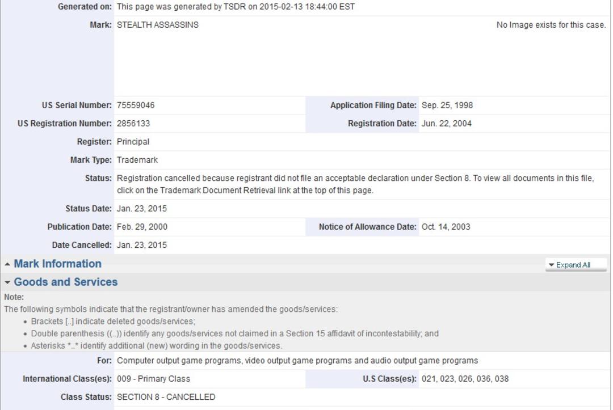The width and height of the screenshot is (613, 410).
Task: Expand the Mark Information section
Action: (7, 264)
